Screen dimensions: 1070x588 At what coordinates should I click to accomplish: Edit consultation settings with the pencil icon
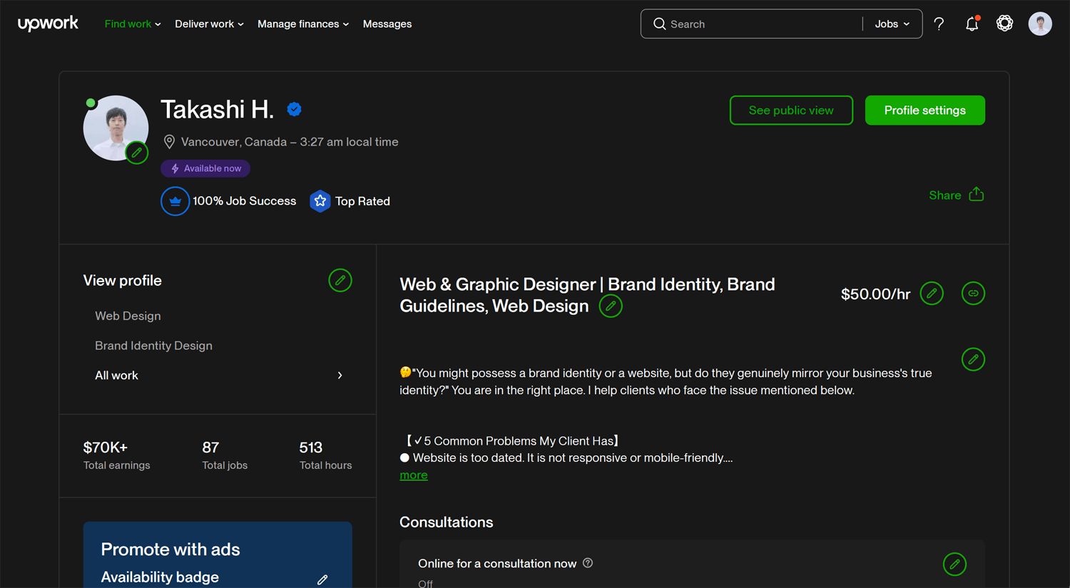coord(954,564)
